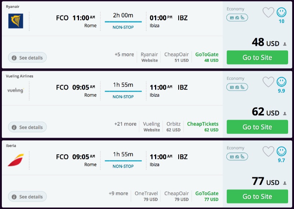Expand See details for the Vueling flight
Image resolution: width=294 pixels, height=209 pixels.
point(27,127)
